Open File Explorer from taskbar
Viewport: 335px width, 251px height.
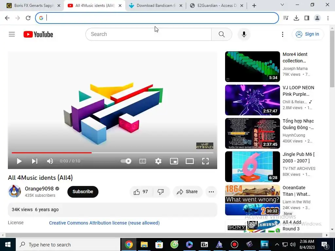coord(144,244)
